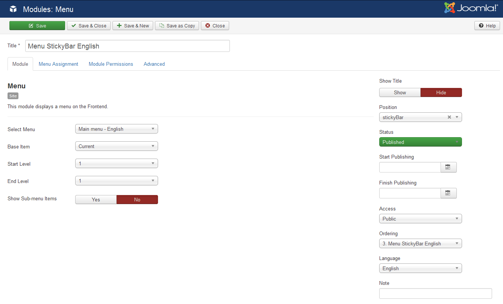Set Show Title to Hide
The width and height of the screenshot is (503, 304).
441,92
